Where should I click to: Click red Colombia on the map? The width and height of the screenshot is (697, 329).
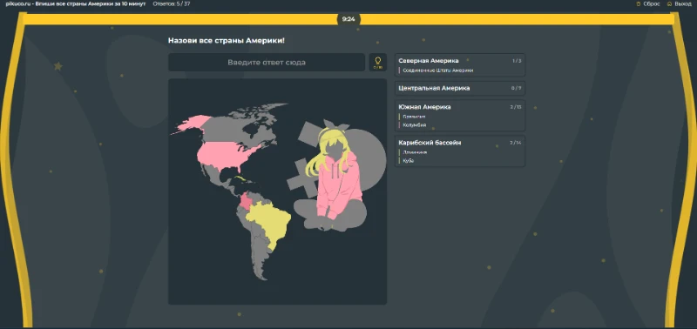pyautogui.click(x=246, y=202)
